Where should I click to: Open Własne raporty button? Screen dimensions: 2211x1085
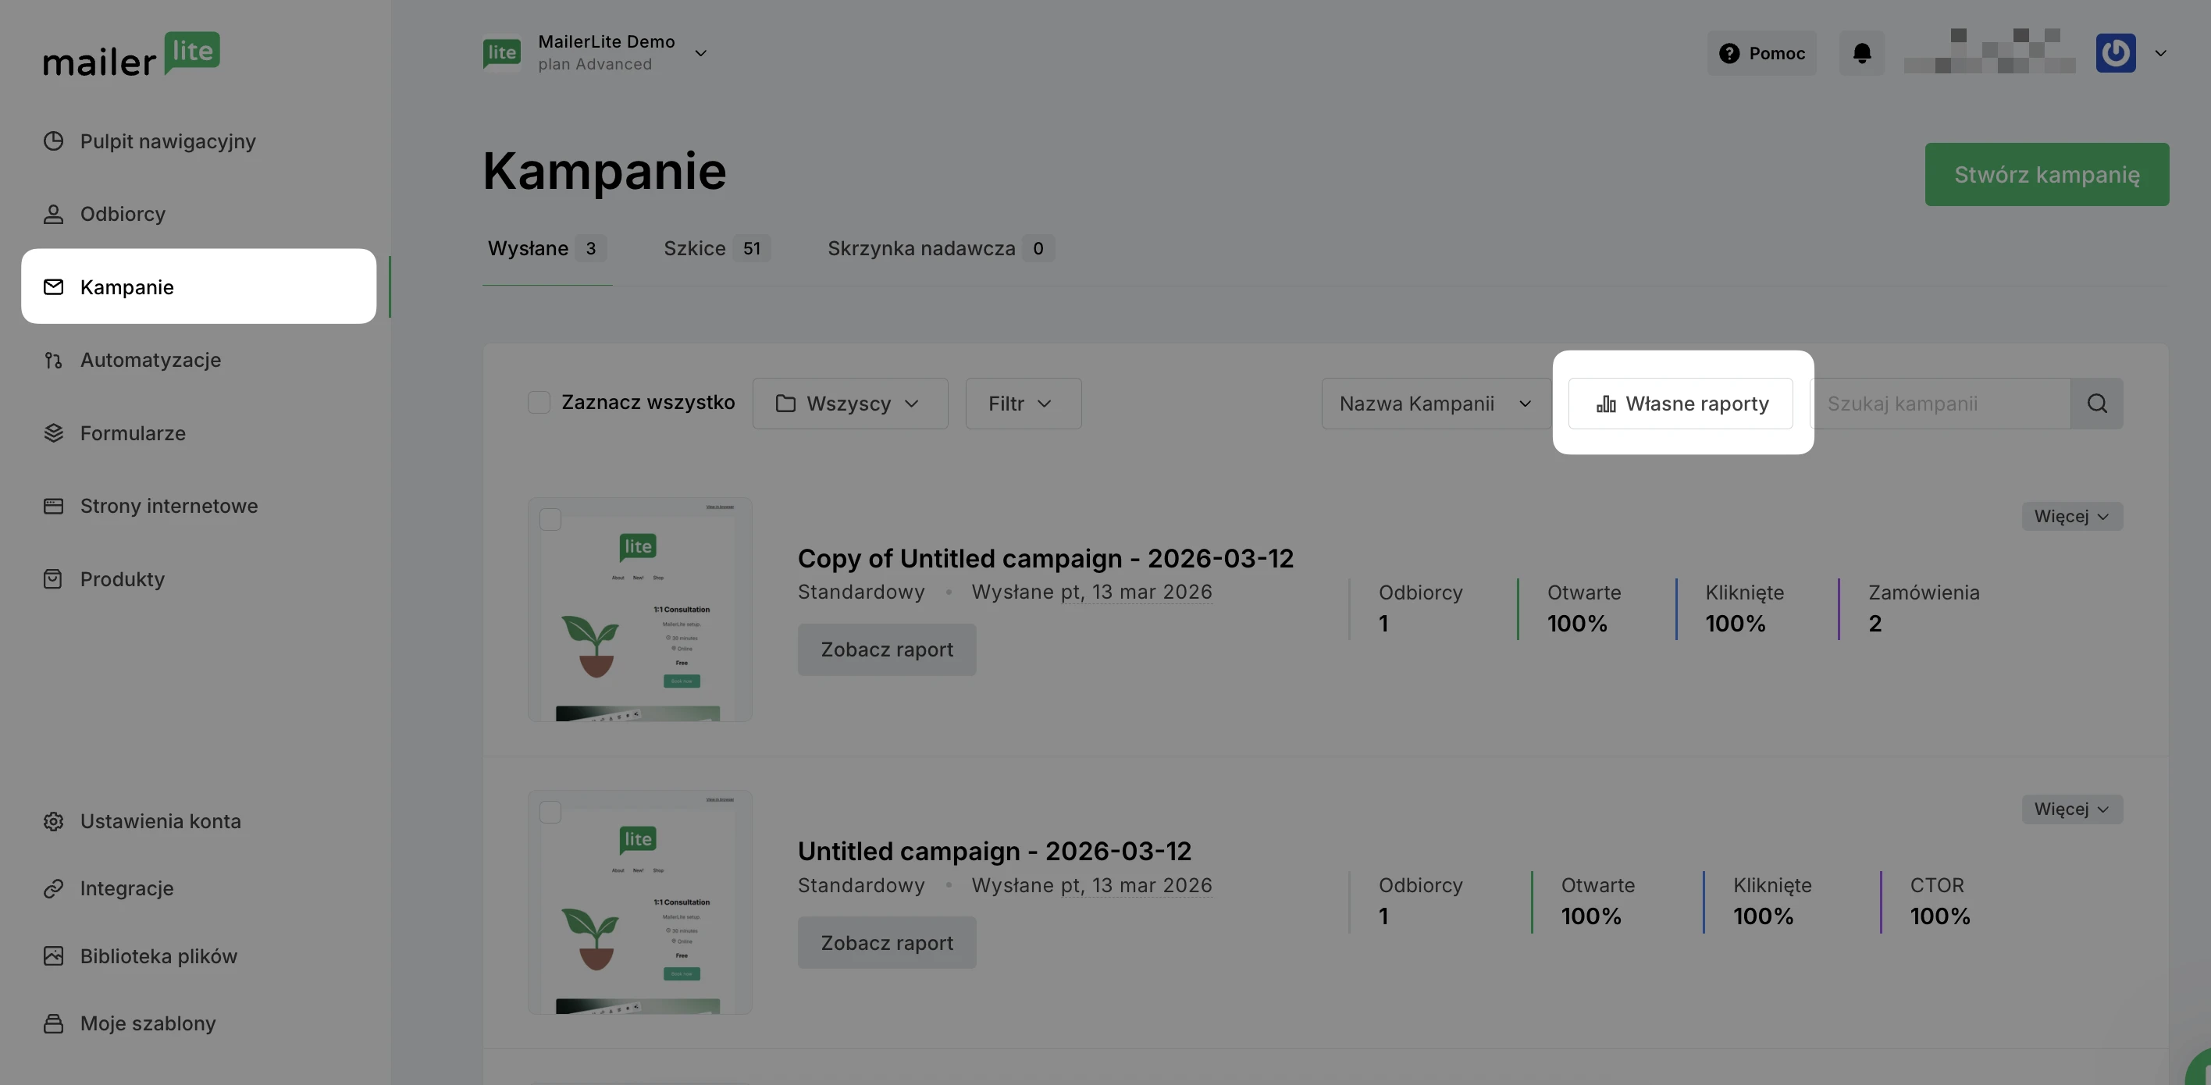click(1679, 404)
